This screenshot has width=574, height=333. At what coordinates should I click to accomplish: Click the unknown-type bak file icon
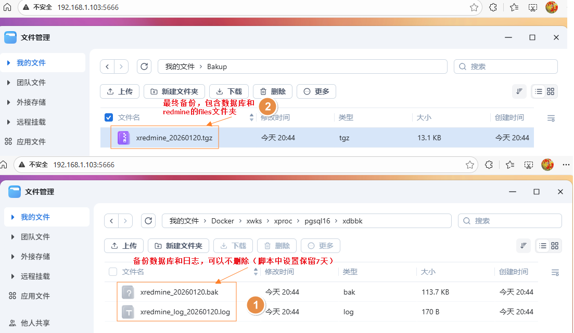[128, 292]
